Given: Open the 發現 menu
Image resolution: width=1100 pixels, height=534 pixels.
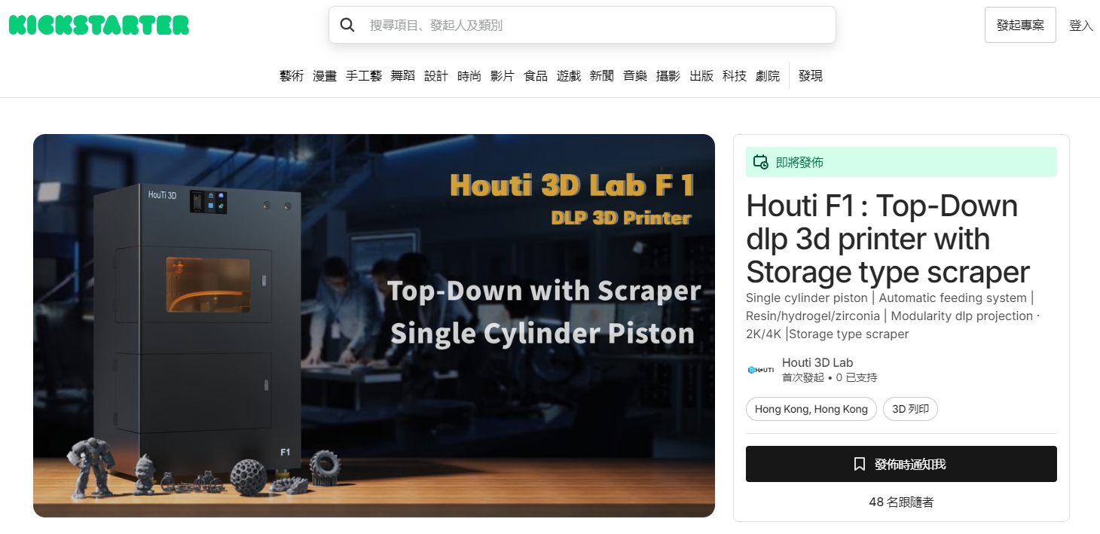Looking at the screenshot, I should (x=810, y=75).
